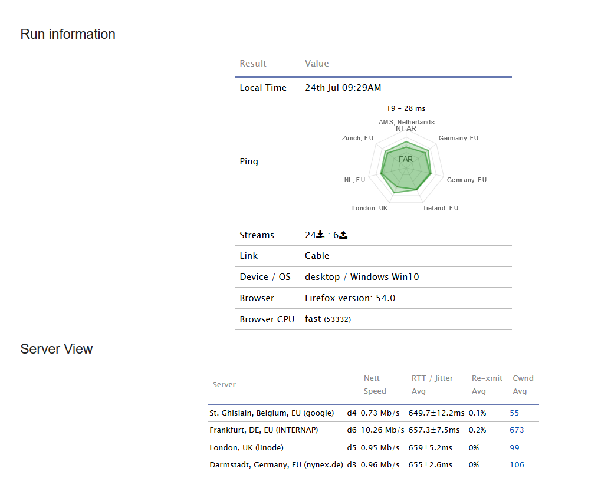Select the 'St. Ghislain, Belgium, EU (google)' server
611x478 pixels.
coord(272,413)
